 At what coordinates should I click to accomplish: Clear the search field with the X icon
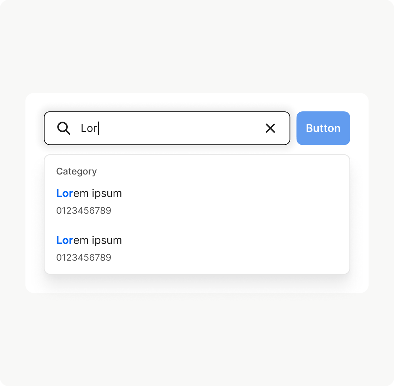pyautogui.click(x=270, y=128)
